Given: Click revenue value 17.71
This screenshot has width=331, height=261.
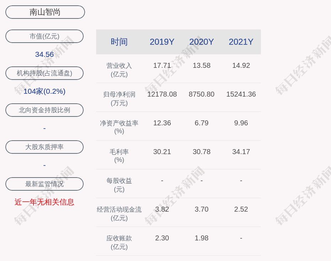Looking at the screenshot, I should [x=162, y=65].
